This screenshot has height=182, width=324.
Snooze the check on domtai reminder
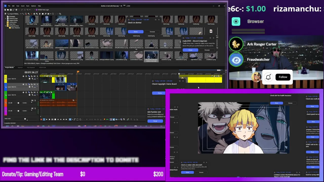[152, 32]
